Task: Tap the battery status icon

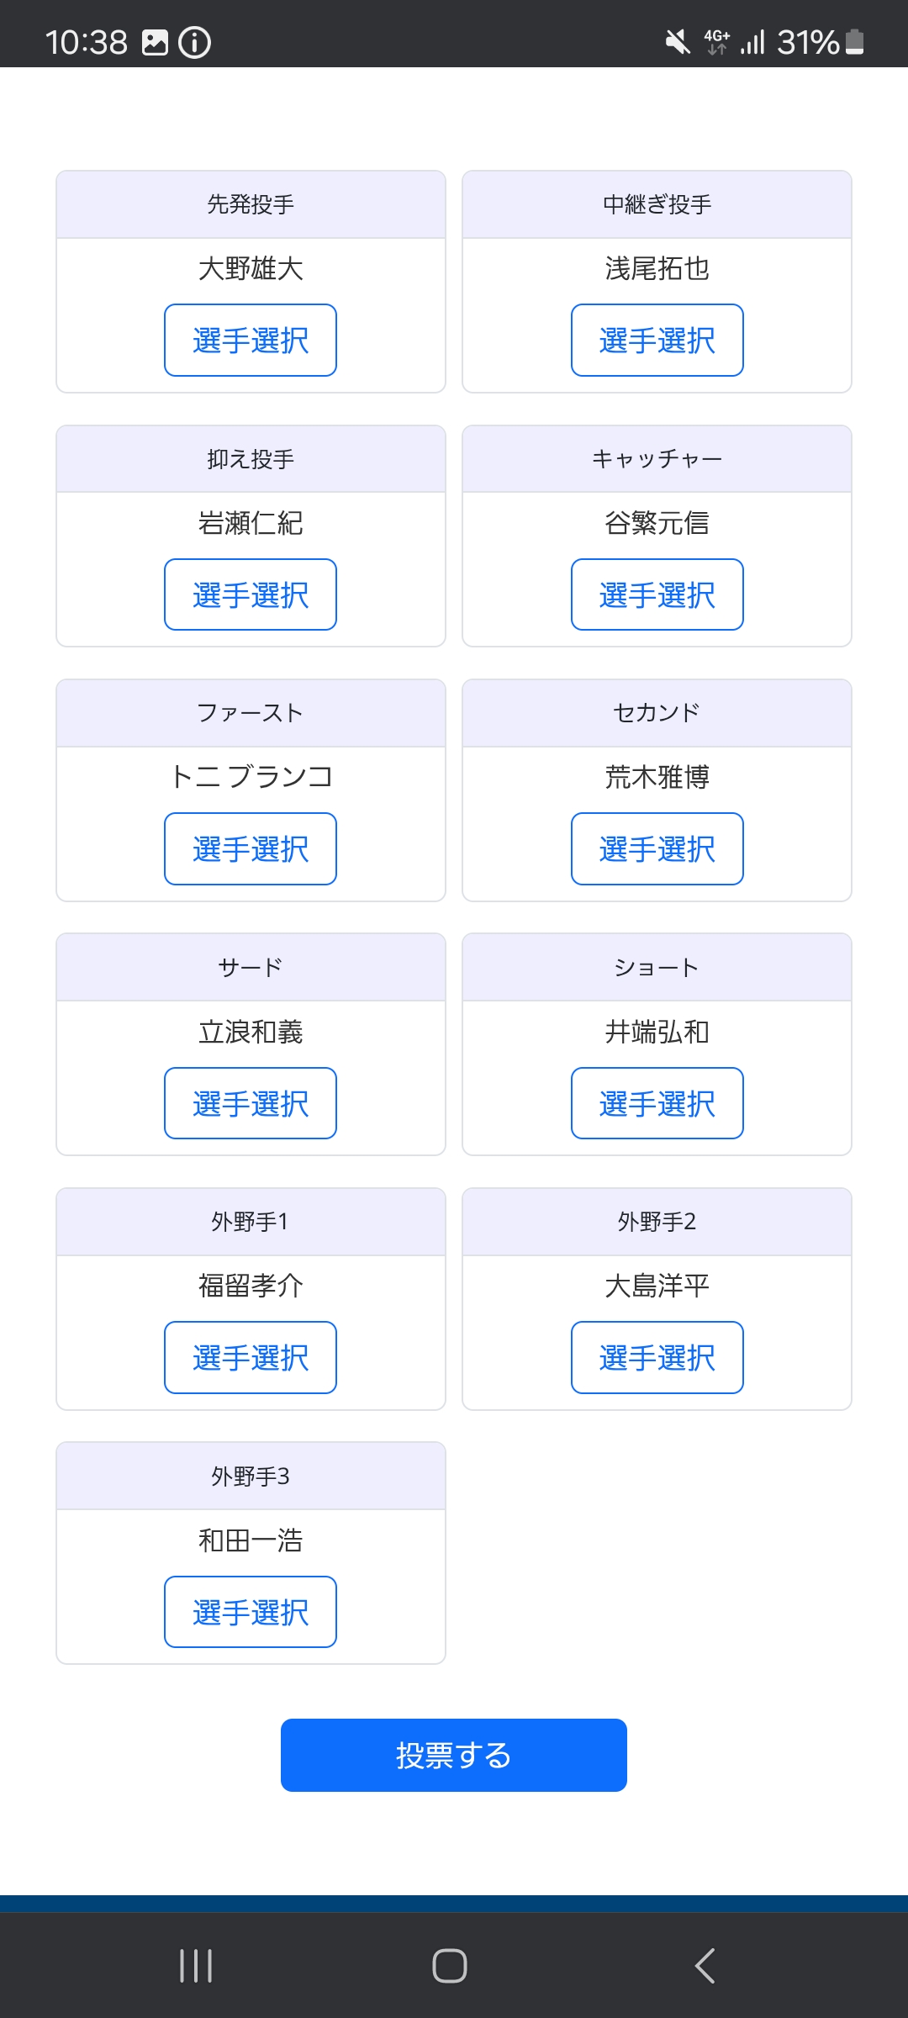Action: (855, 42)
